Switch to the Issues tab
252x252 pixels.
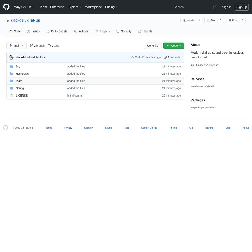click(x=33, y=31)
